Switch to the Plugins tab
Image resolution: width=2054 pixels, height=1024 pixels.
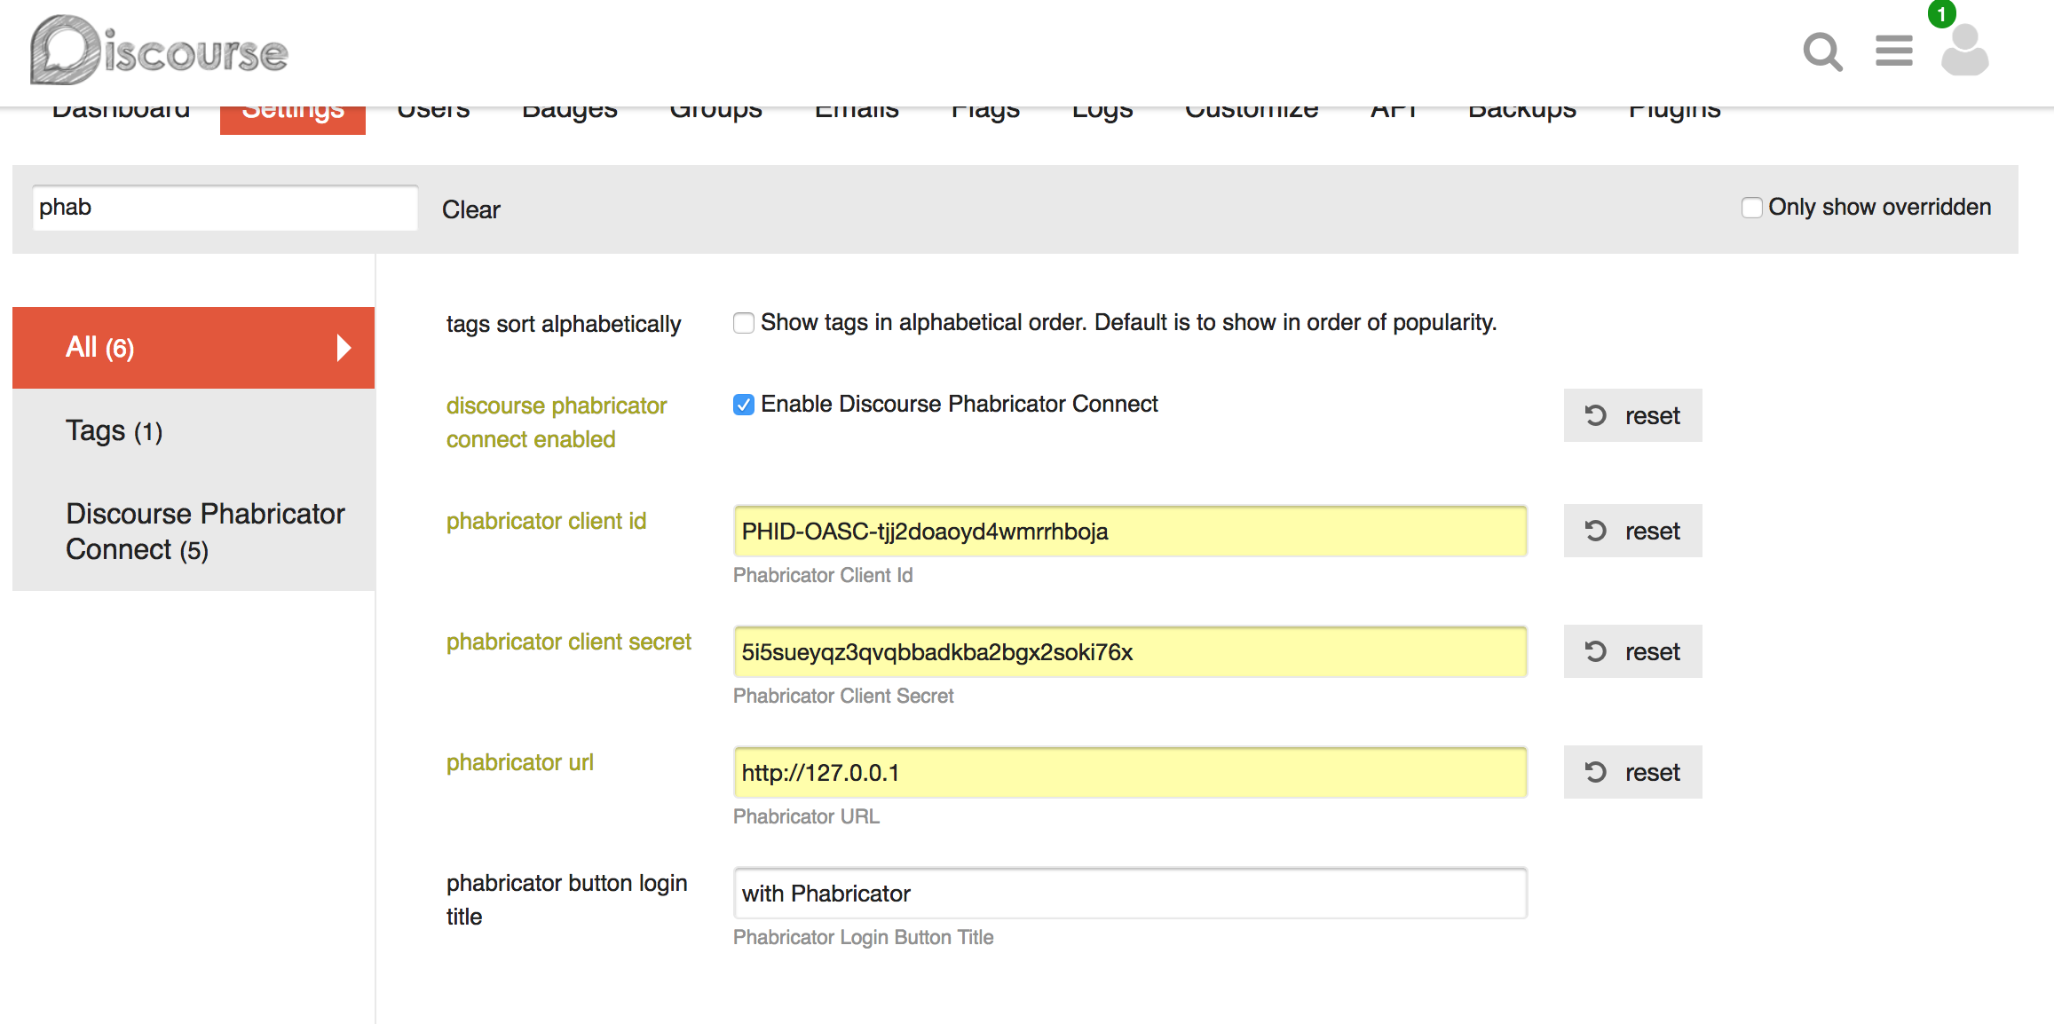(1674, 114)
